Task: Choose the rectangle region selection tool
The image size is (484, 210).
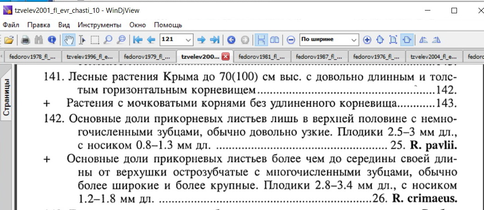Action: (x=95, y=40)
